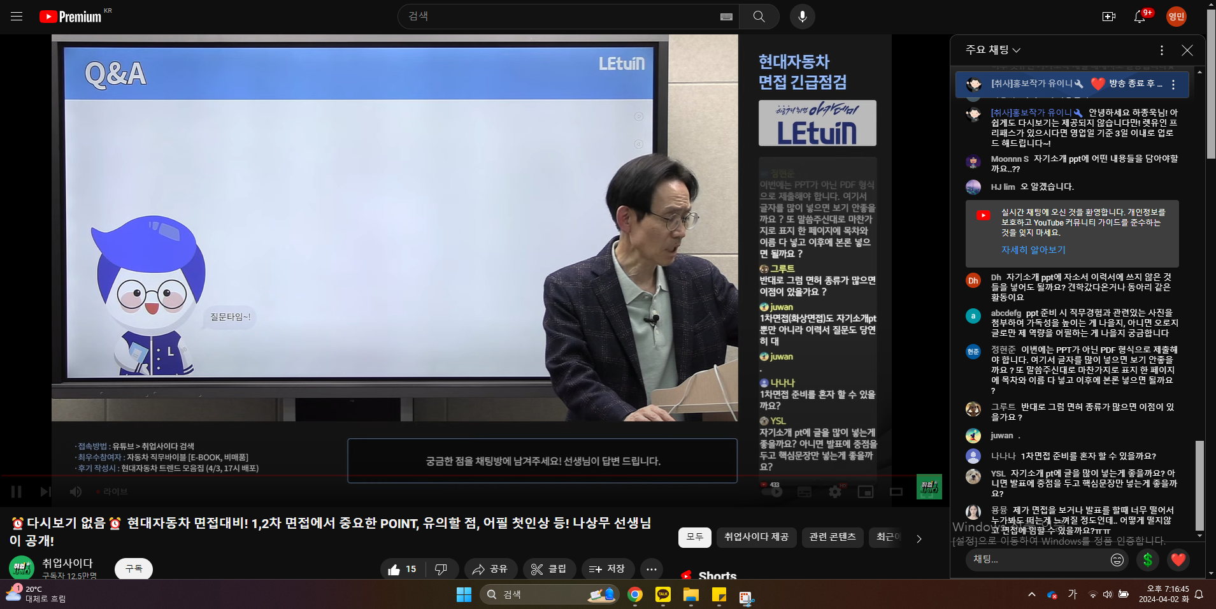This screenshot has width=1216, height=609.
Task: Dislike the video thumbs down
Action: [441, 569]
